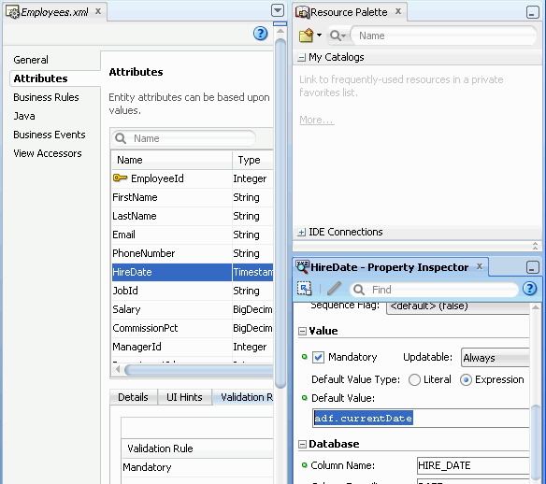This screenshot has width=546, height=484.
Task: Switch to the UI Hints tab
Action: (184, 397)
